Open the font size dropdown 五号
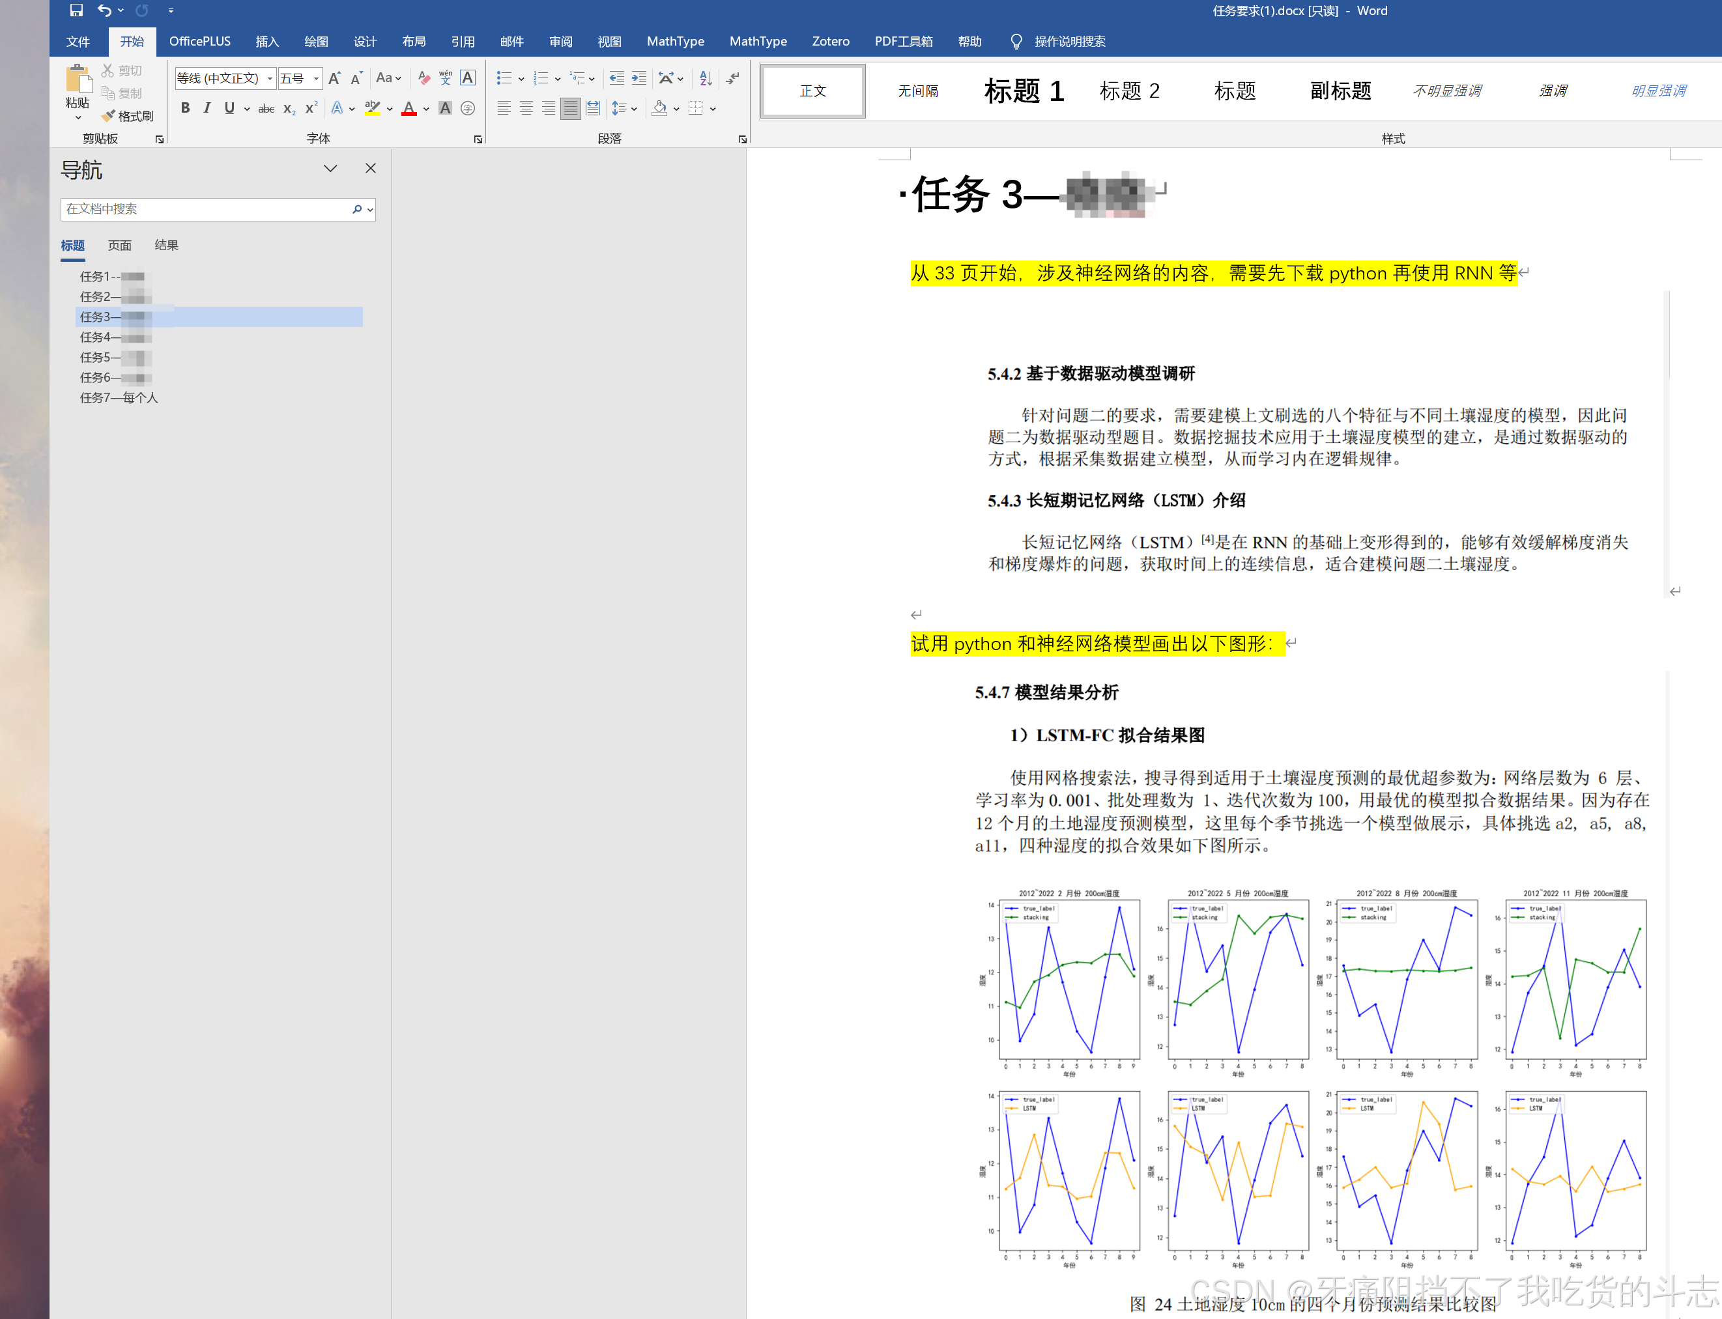This screenshot has height=1319, width=1722. [x=317, y=79]
